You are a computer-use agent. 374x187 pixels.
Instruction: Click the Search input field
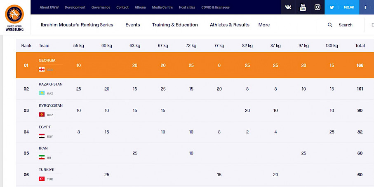tap(346, 25)
